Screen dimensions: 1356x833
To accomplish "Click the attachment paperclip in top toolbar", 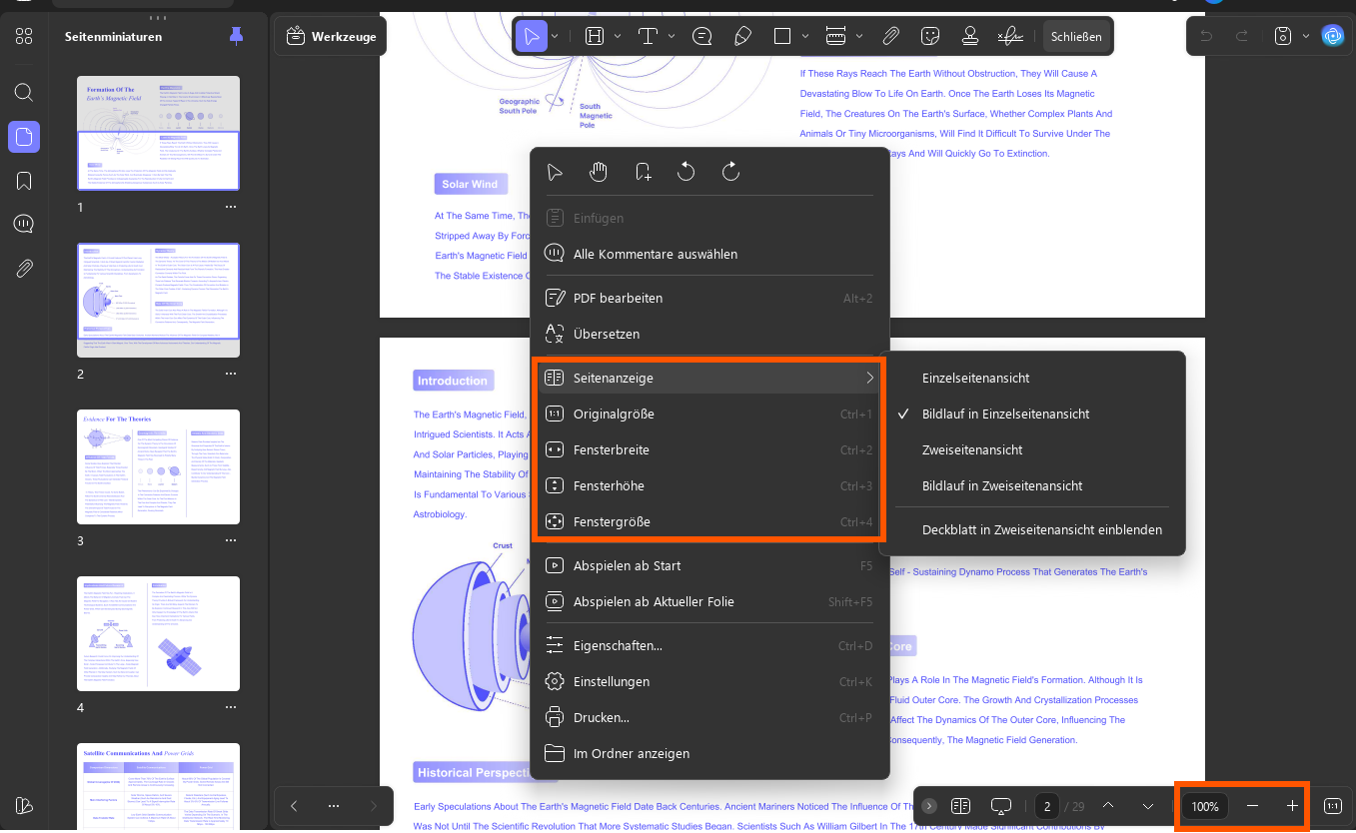I will [890, 37].
